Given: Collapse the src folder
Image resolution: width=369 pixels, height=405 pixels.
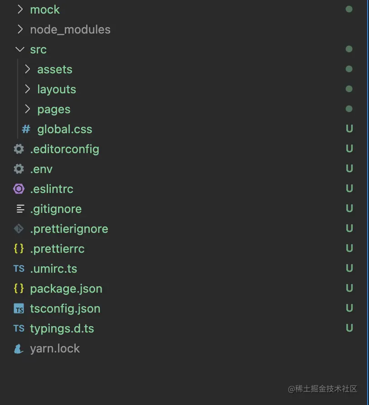Looking at the screenshot, I should click(19, 49).
